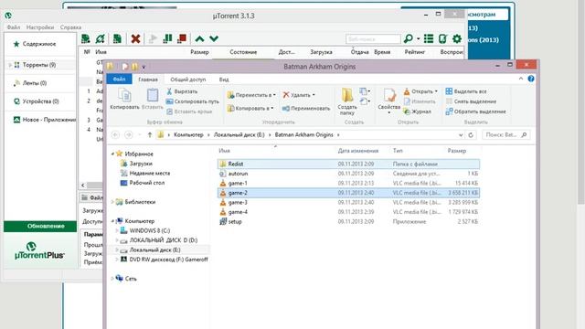585x329 pixels.
Task: Expand the address bar history dropdown arrow
Action: (461, 135)
